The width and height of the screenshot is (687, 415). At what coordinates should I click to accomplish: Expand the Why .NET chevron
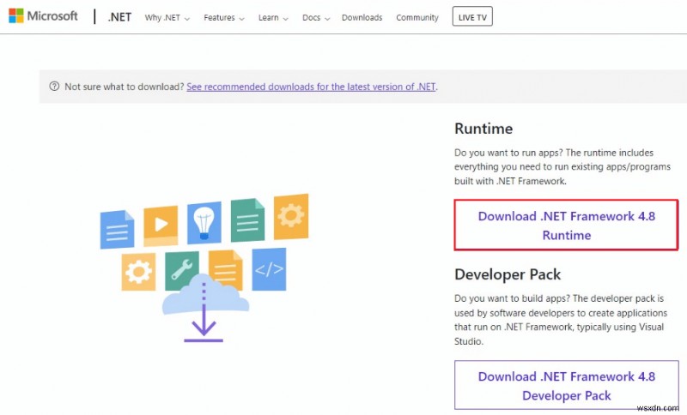[x=187, y=19]
